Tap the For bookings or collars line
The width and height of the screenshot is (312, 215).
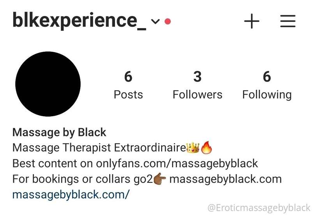click(x=147, y=179)
